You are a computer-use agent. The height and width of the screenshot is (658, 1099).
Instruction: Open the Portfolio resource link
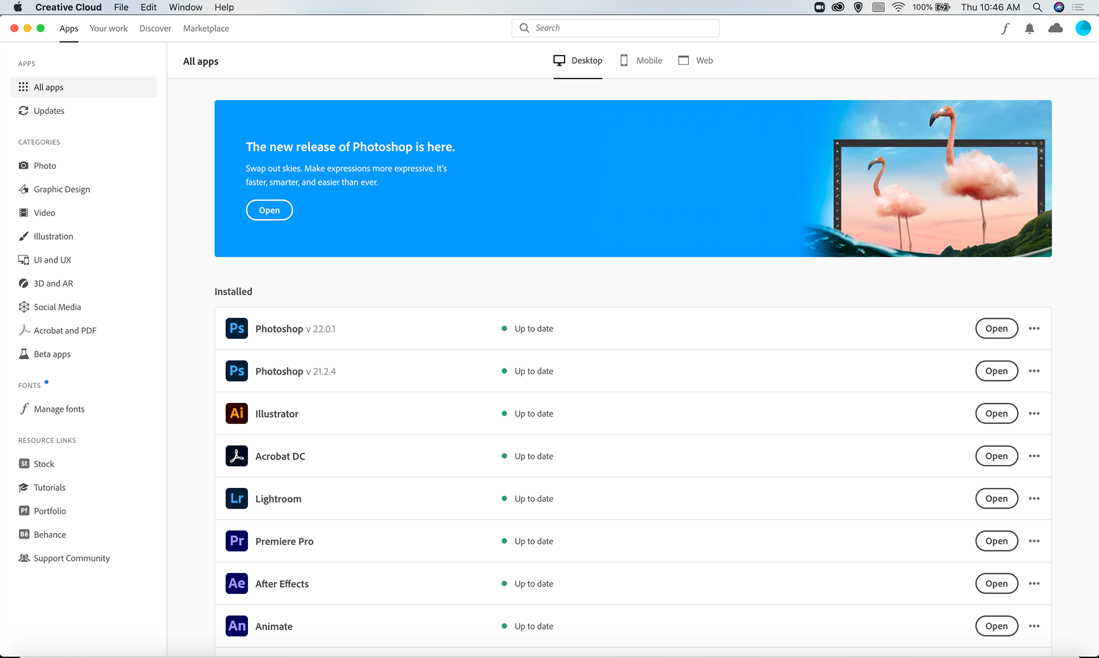[x=84, y=510]
